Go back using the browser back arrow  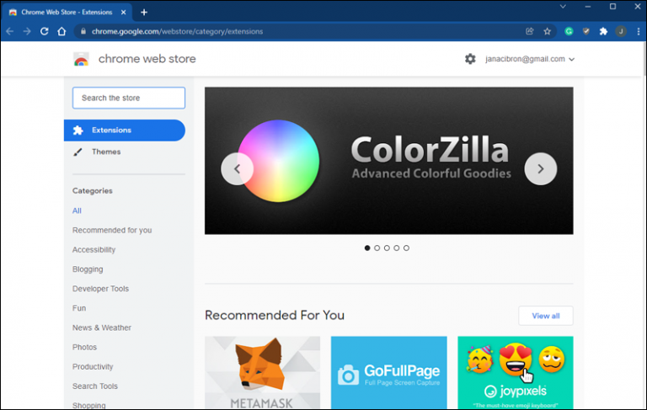click(x=10, y=31)
